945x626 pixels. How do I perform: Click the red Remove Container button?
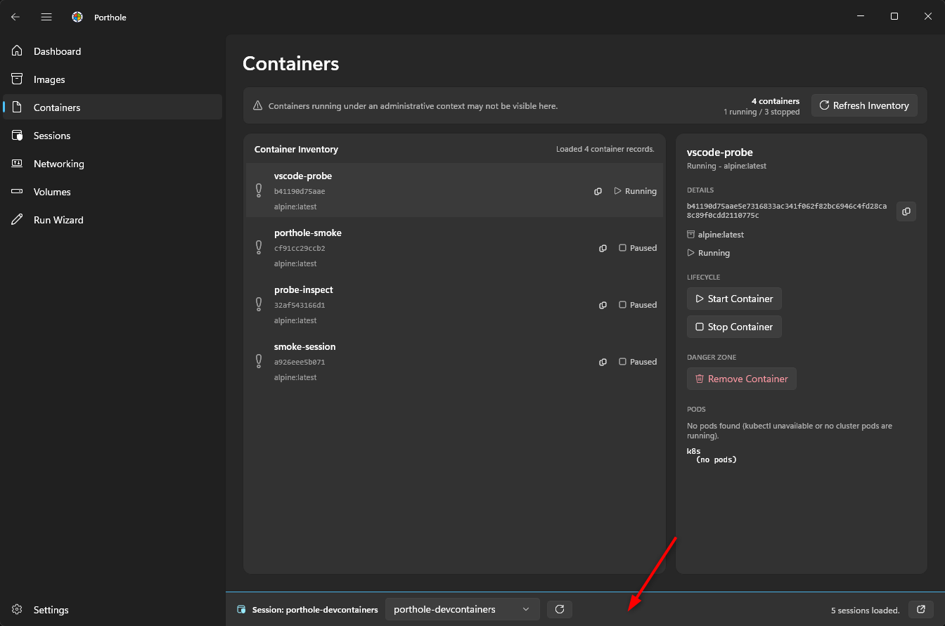[x=742, y=379]
